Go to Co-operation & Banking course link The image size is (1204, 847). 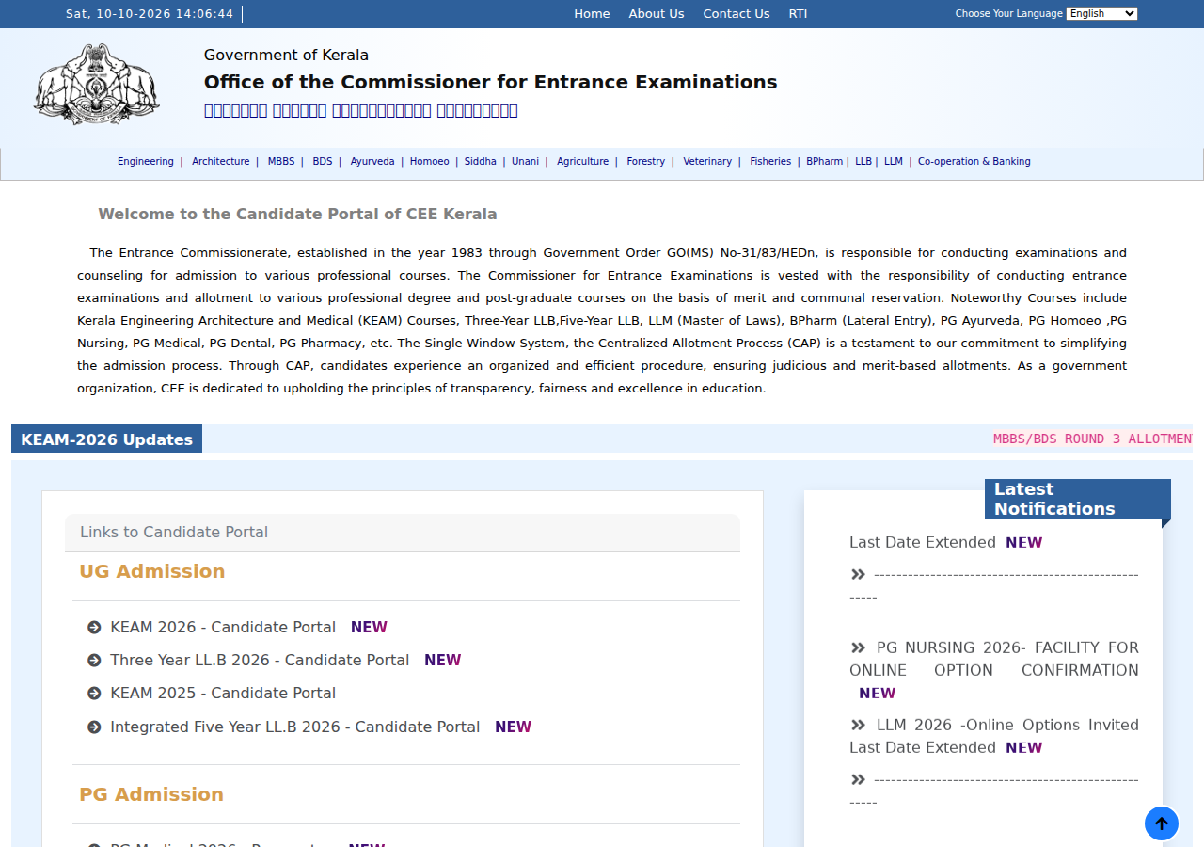tap(974, 161)
